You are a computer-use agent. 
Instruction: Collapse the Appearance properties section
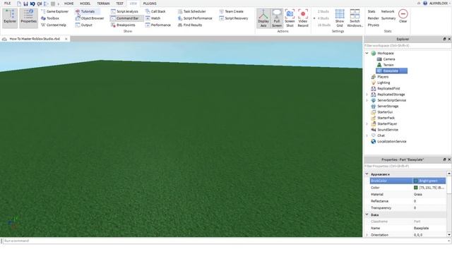click(x=367, y=174)
